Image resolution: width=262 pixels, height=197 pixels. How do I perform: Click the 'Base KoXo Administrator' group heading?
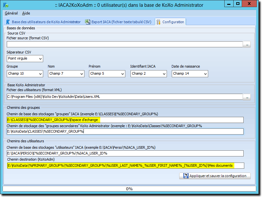[x=26, y=85]
